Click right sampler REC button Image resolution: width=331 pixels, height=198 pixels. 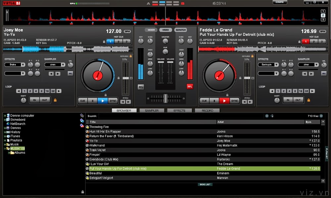[x=324, y=74]
